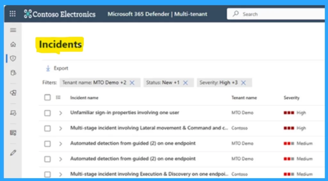Sort by Tenant name column
The width and height of the screenshot is (328, 181).
click(x=244, y=98)
